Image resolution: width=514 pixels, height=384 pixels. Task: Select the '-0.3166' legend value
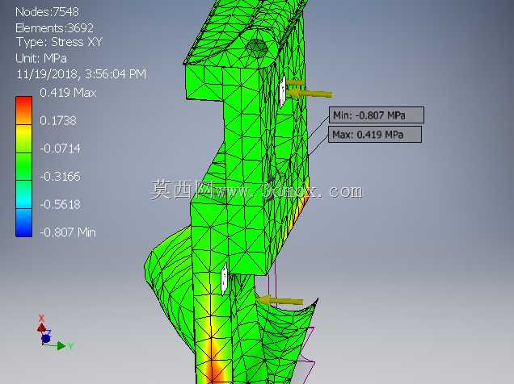pos(60,177)
